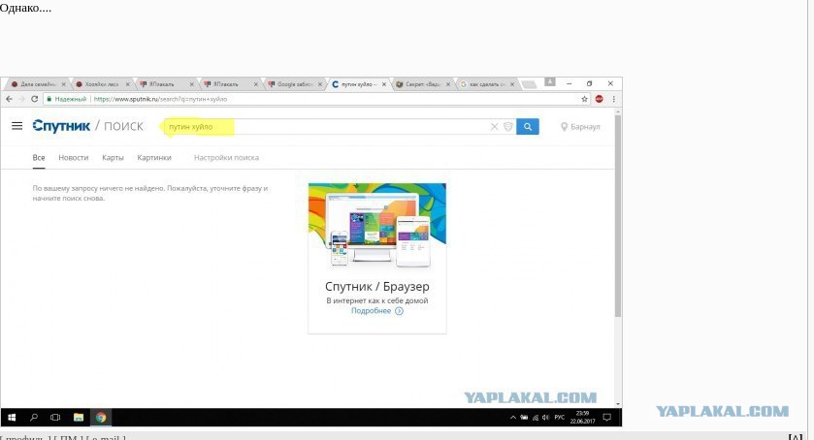The image size is (814, 440).
Task: Open Windows taskbar search
Action: 34,417
